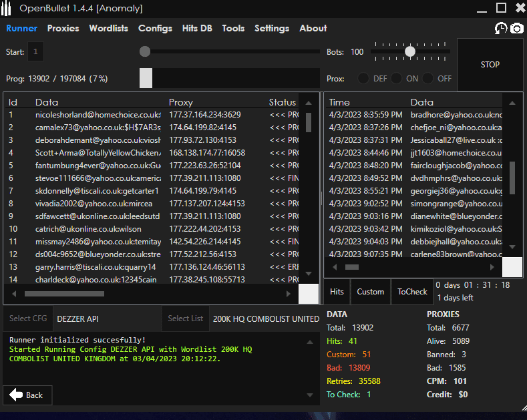The image size is (527, 420).
Task: Click the Back arrow icon
Action: [17, 395]
